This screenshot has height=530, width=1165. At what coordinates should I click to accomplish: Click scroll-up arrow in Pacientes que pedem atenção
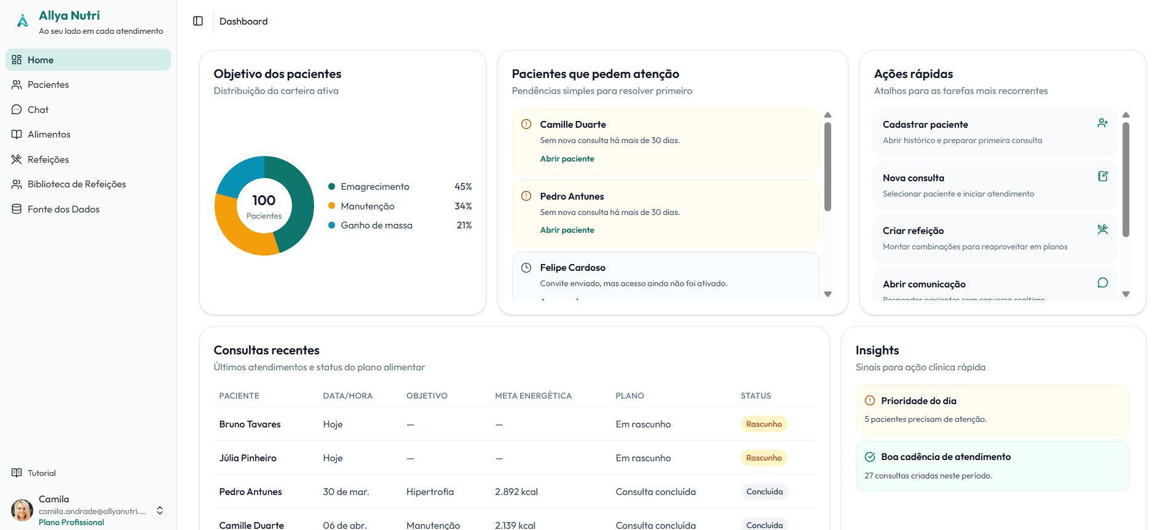(827, 115)
